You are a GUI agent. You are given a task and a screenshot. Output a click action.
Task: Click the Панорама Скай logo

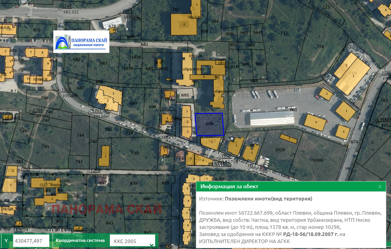(x=81, y=41)
